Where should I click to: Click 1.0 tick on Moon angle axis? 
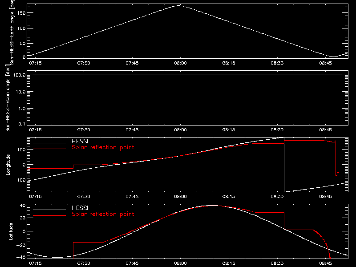22,109
